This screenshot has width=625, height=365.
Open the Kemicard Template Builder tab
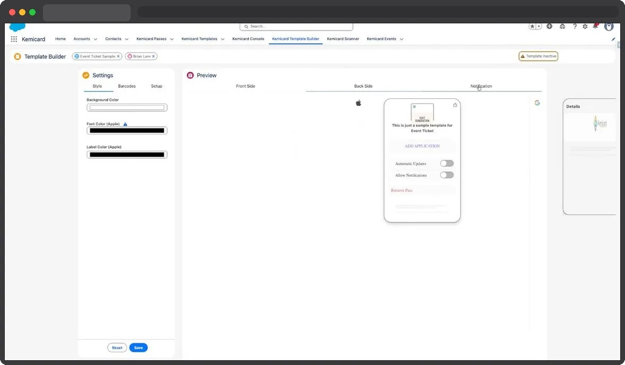pyautogui.click(x=296, y=39)
